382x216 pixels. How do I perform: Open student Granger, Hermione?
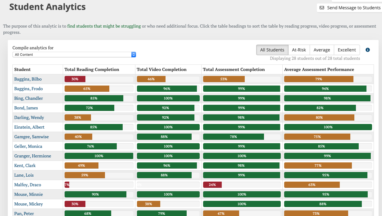[x=33, y=156]
